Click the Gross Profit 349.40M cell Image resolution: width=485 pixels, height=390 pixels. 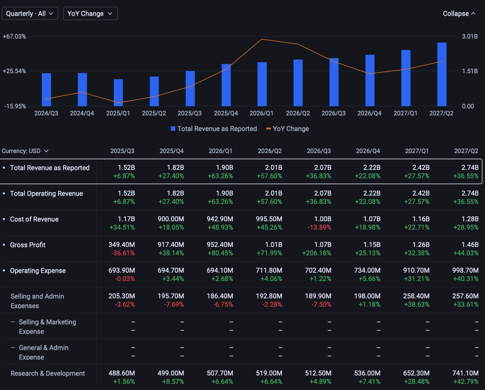click(122, 245)
